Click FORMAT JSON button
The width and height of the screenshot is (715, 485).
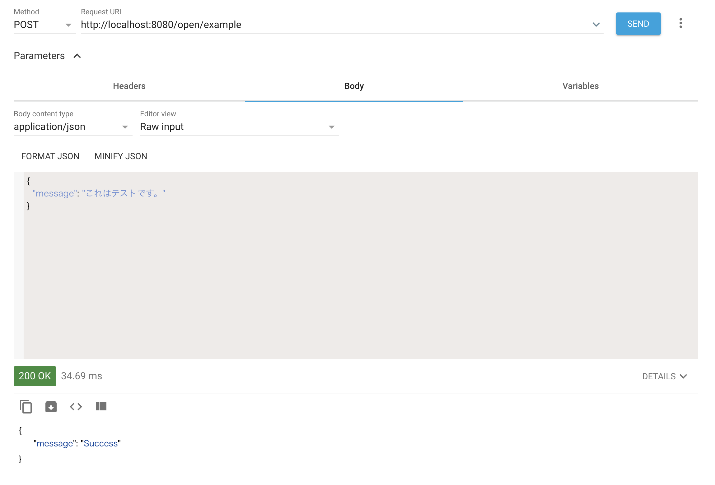[50, 156]
